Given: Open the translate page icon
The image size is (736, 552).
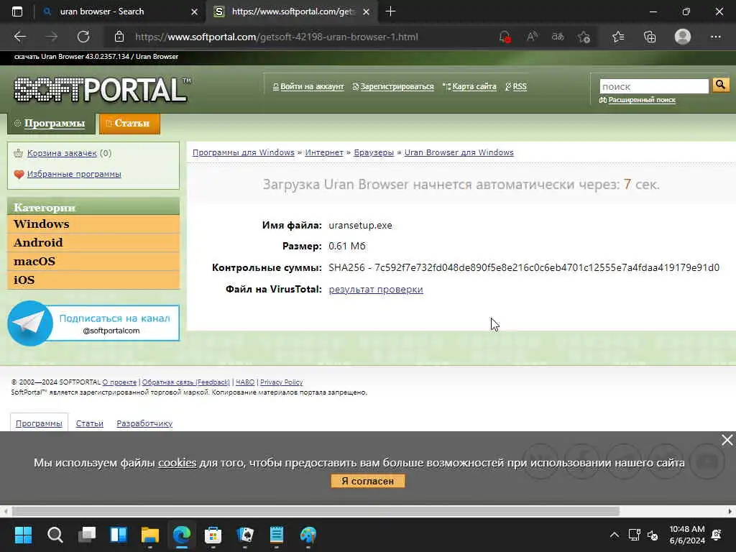Looking at the screenshot, I should 558,37.
